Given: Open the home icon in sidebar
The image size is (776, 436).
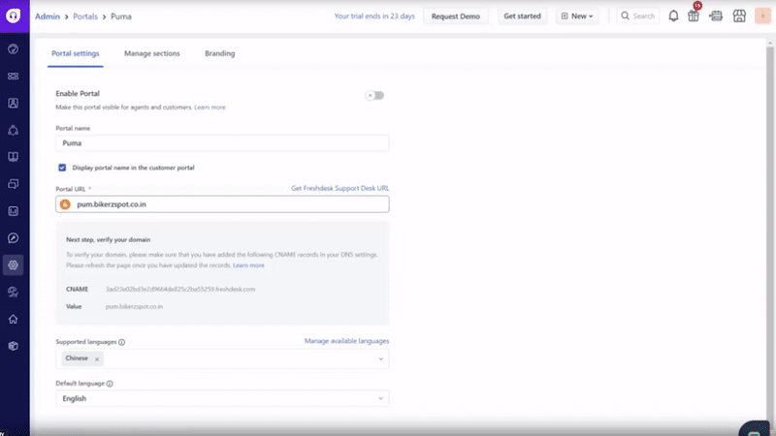Looking at the screenshot, I should click(14, 319).
